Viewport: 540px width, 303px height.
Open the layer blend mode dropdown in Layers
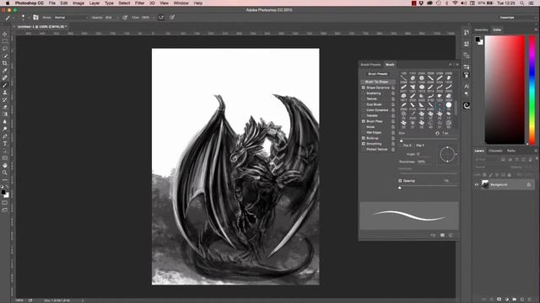490,167
